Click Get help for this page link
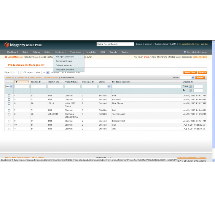 click(x=197, y=52)
